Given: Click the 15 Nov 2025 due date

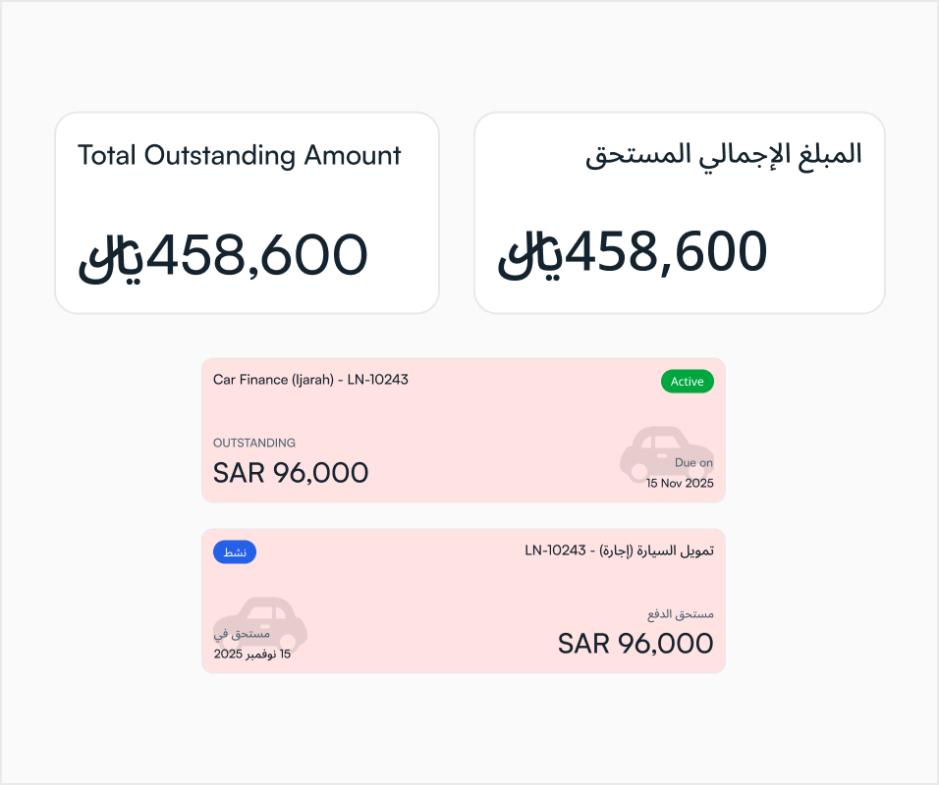Looking at the screenshot, I should point(680,484).
